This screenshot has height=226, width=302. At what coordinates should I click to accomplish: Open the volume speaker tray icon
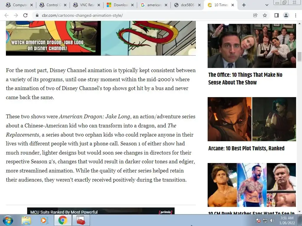coord(272,220)
